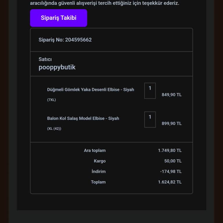
Task: Select the -174,98 TL discount amount
Action: [x=171, y=171]
